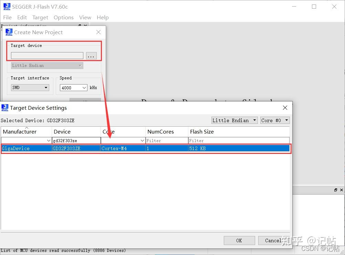
Task: Open the Little Endian dropdown in Create New Project
Action: point(47,66)
